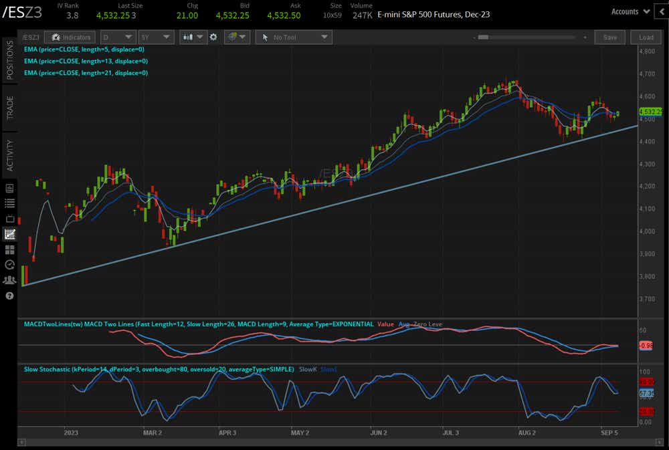The width and height of the screenshot is (669, 450).
Task: Click the Load chart button
Action: click(x=646, y=37)
